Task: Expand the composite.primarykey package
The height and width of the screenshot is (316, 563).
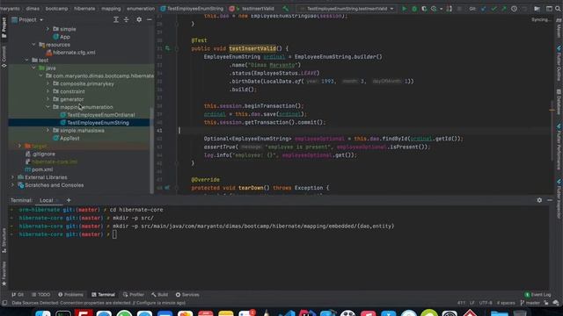Action: pos(48,83)
